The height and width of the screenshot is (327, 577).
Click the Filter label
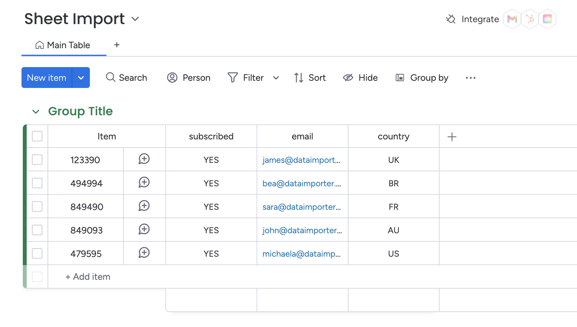(x=253, y=78)
